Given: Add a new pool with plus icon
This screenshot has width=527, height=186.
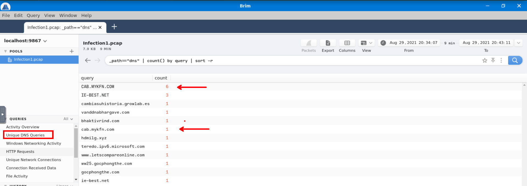Looking at the screenshot, I should pyautogui.click(x=72, y=51).
